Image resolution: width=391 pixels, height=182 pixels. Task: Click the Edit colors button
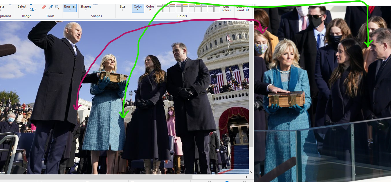click(x=226, y=9)
